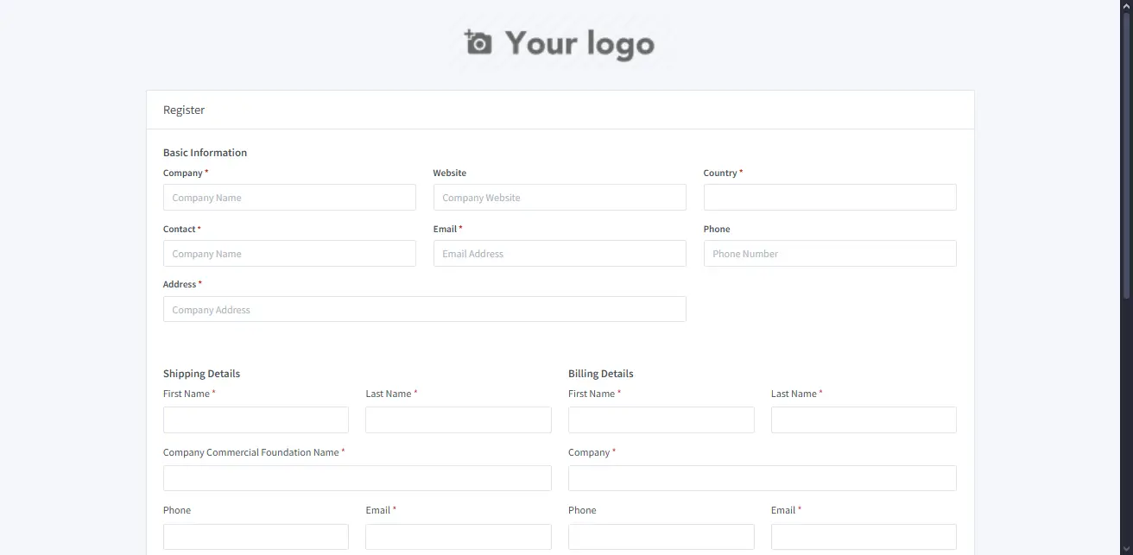Viewport: 1133px width, 555px height.
Task: Click Last Name field under Shipping Details
Action: [x=459, y=419]
